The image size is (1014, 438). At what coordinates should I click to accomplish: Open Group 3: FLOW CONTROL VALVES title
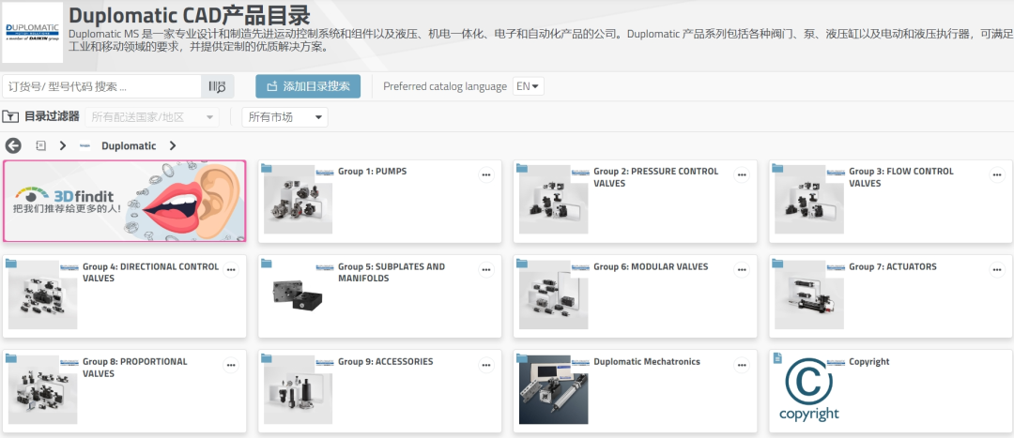[x=900, y=177]
